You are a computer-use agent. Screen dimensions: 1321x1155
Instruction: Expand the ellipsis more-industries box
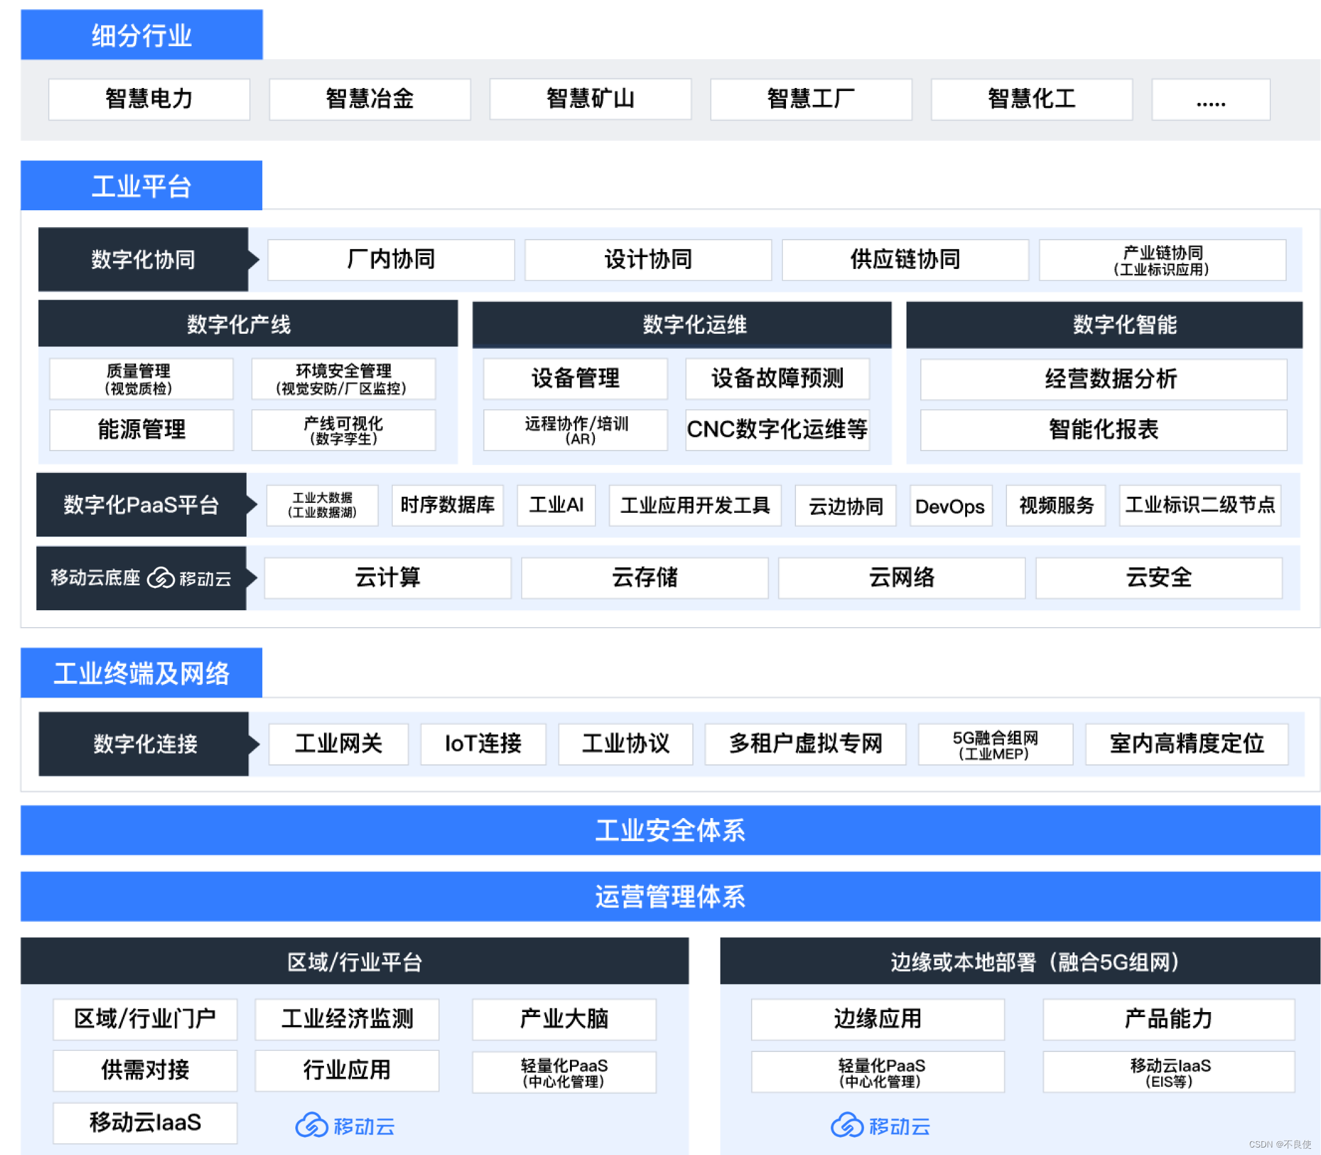coord(1210,99)
